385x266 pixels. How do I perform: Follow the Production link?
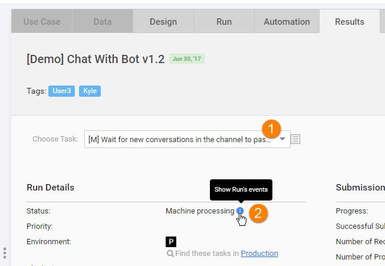259,253
